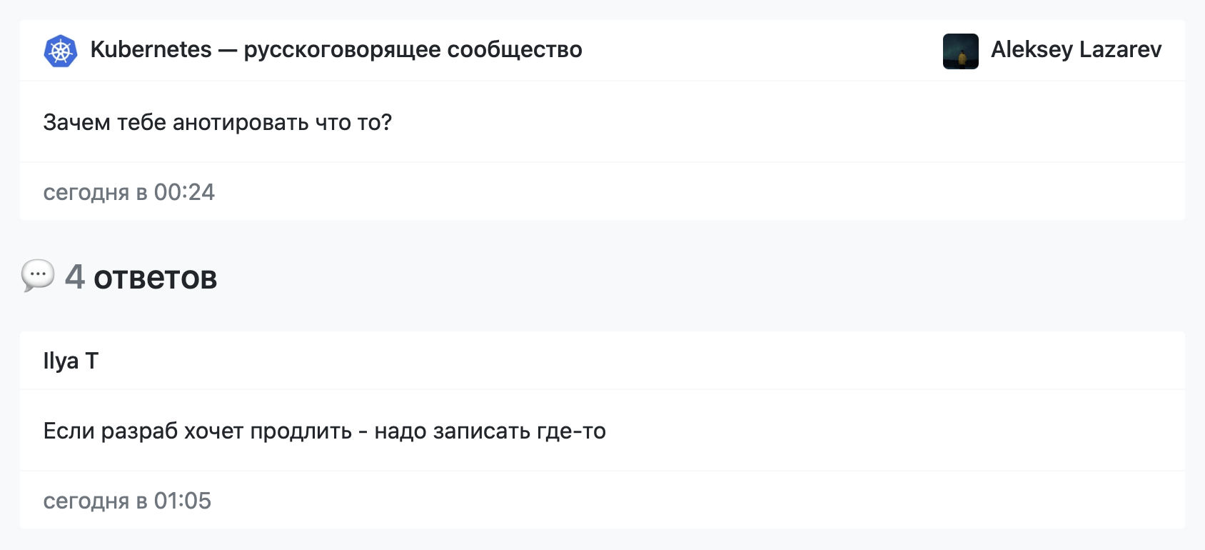Click 'русскоговорящее сообщество' in the header
The width and height of the screenshot is (1205, 550).
click(413, 50)
